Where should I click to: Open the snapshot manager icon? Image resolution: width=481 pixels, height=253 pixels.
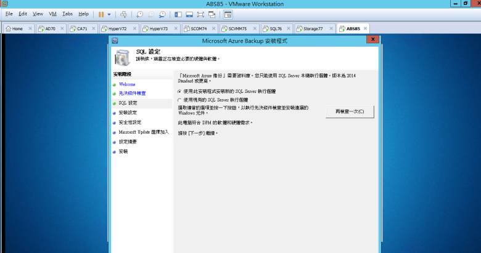click(162, 14)
